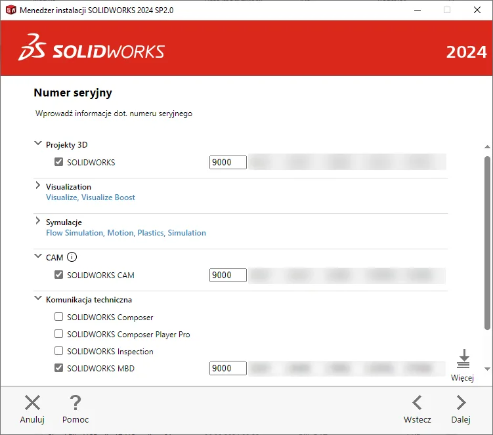The width and height of the screenshot is (493, 435).
Task: Click scrollbar down arrow
Action: coord(487,369)
